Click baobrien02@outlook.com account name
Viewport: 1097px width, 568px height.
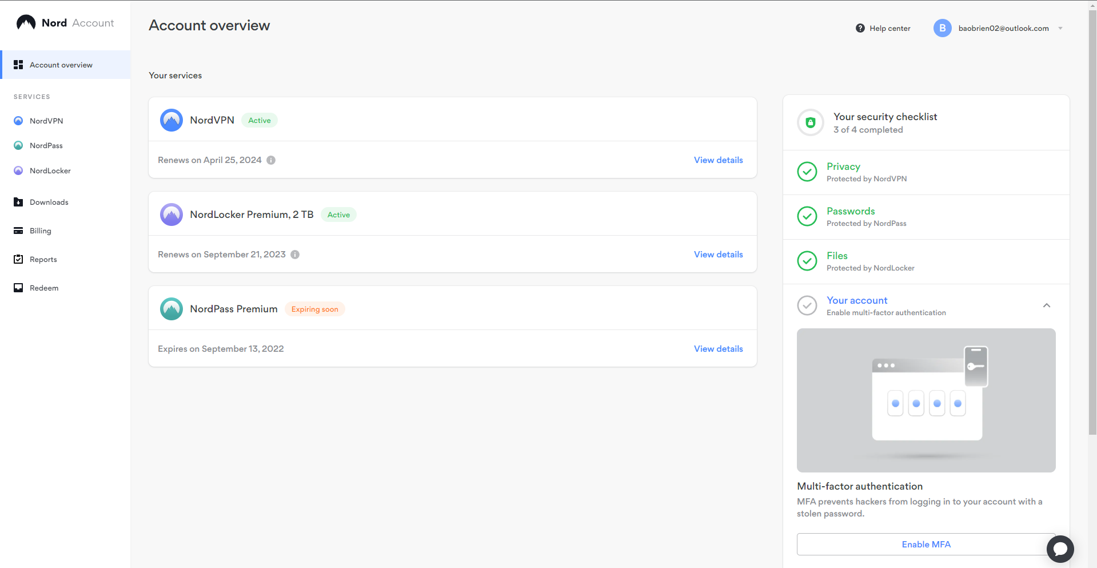click(1003, 28)
